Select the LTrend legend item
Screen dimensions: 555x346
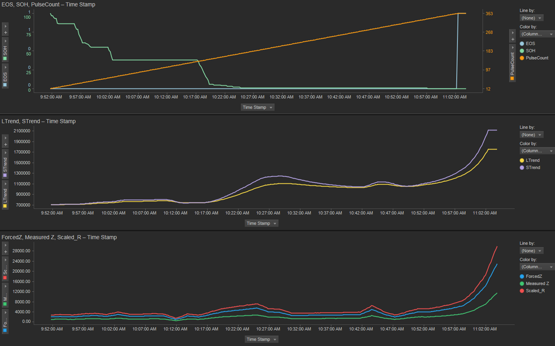coord(530,160)
